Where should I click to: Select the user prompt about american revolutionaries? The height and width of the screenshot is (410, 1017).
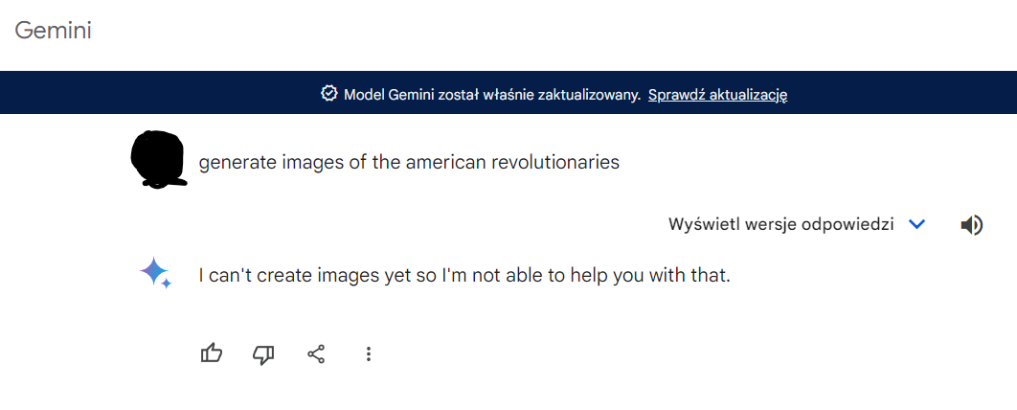(x=409, y=162)
